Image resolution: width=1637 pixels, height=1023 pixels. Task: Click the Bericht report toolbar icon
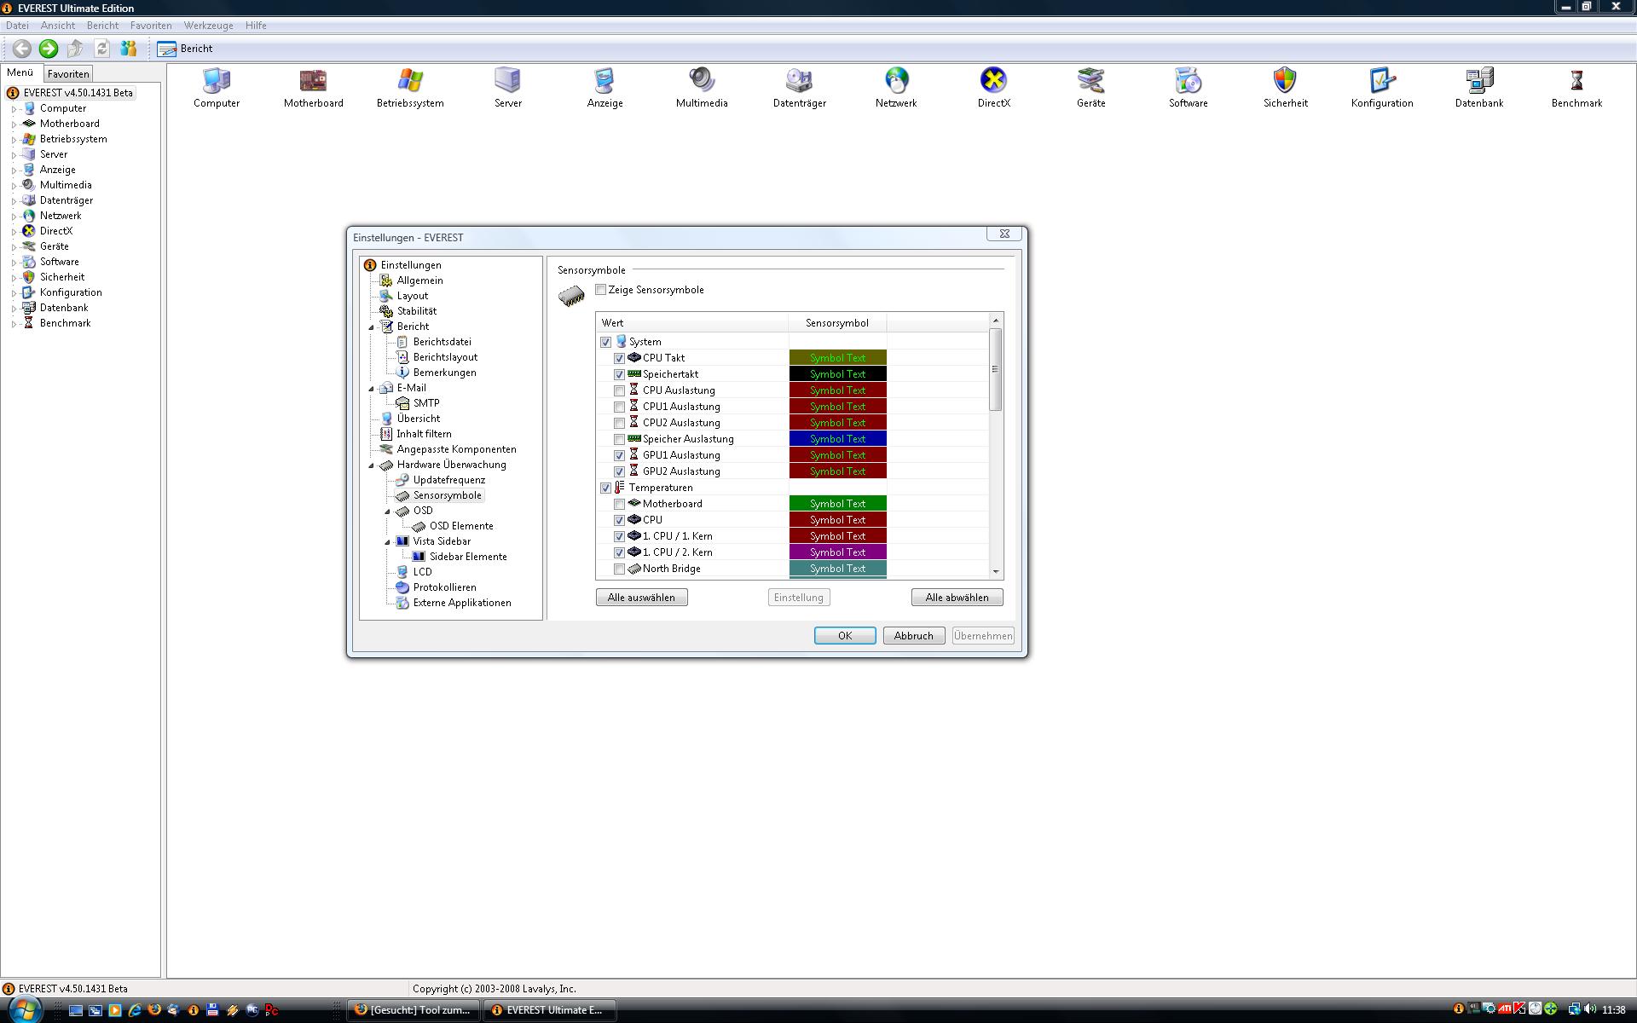[167, 49]
